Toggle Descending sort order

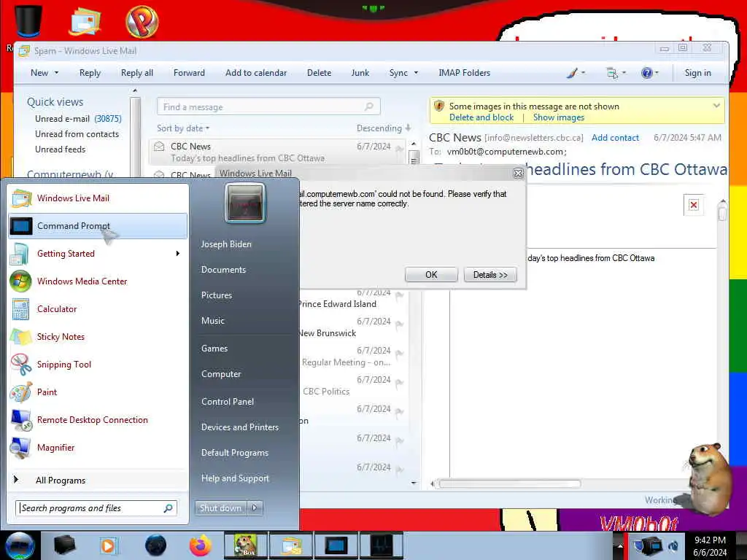click(384, 128)
